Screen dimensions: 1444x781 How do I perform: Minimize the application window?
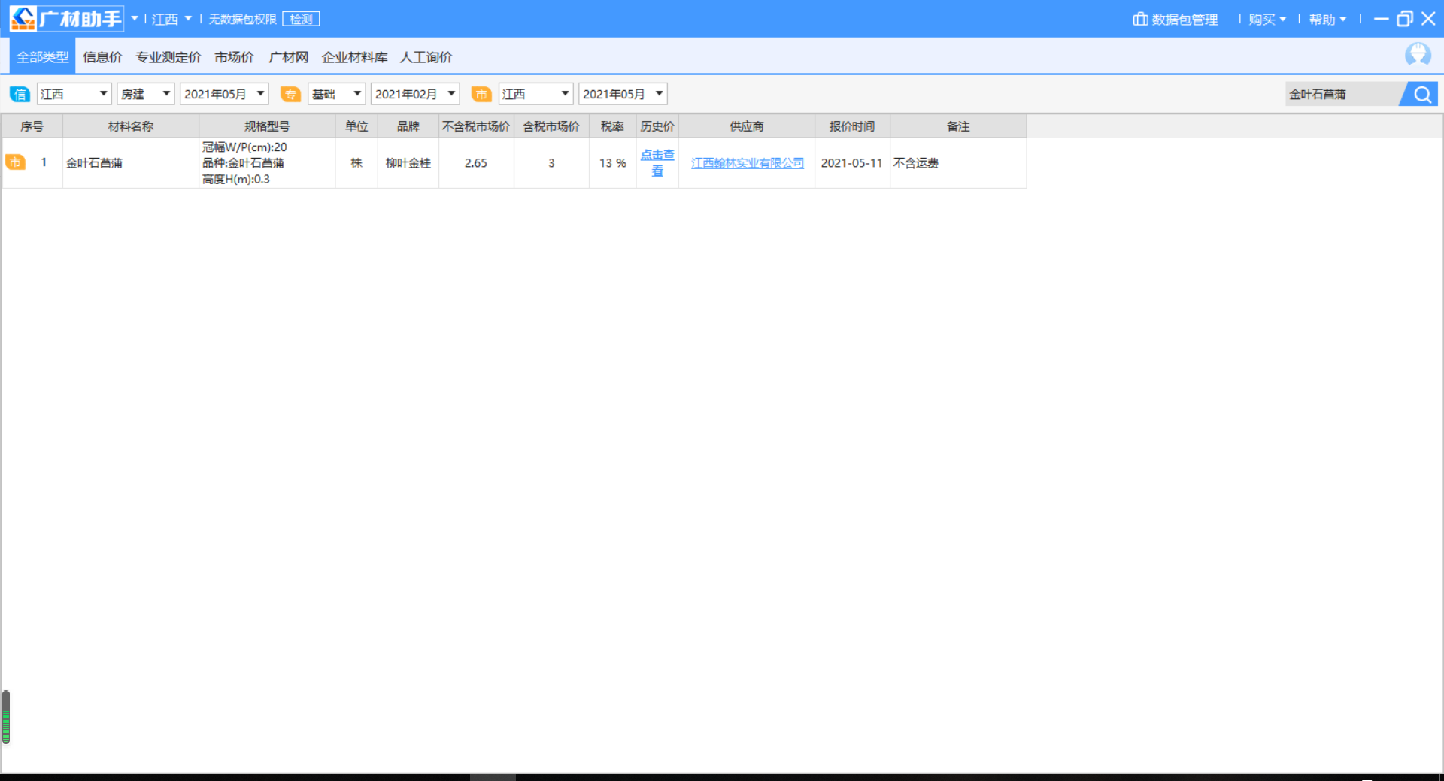[x=1381, y=19]
